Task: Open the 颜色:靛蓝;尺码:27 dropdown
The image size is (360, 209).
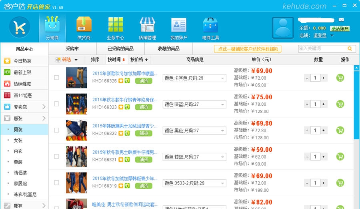Action: click(194, 157)
